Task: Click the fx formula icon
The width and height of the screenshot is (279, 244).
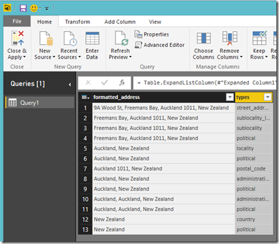Action: click(x=122, y=83)
